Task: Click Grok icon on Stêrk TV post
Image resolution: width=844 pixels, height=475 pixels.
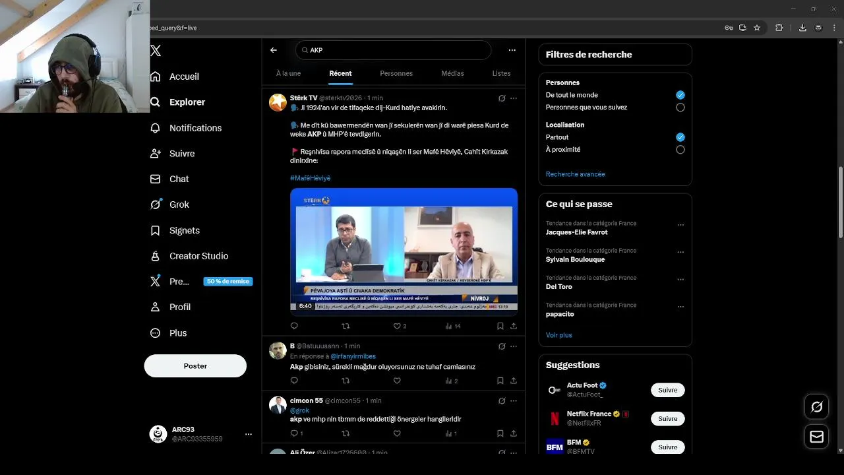Action: click(x=502, y=98)
